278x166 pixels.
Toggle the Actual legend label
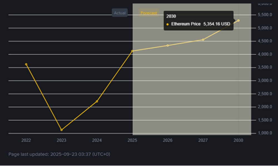[120, 13]
